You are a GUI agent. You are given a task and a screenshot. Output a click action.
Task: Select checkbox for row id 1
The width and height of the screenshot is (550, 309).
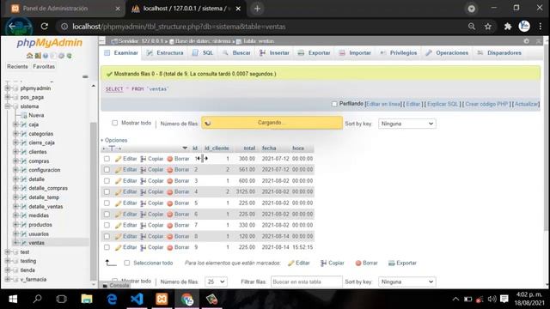tap(107, 159)
